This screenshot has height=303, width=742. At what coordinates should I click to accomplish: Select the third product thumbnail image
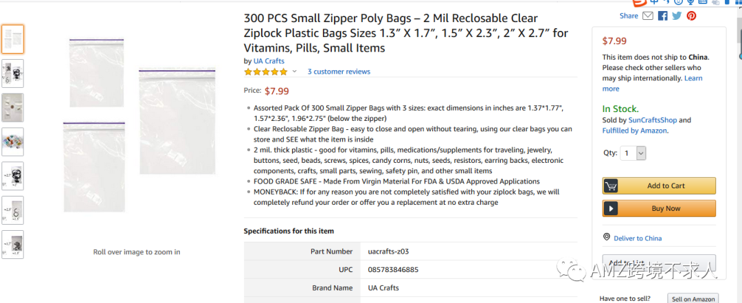(12, 108)
